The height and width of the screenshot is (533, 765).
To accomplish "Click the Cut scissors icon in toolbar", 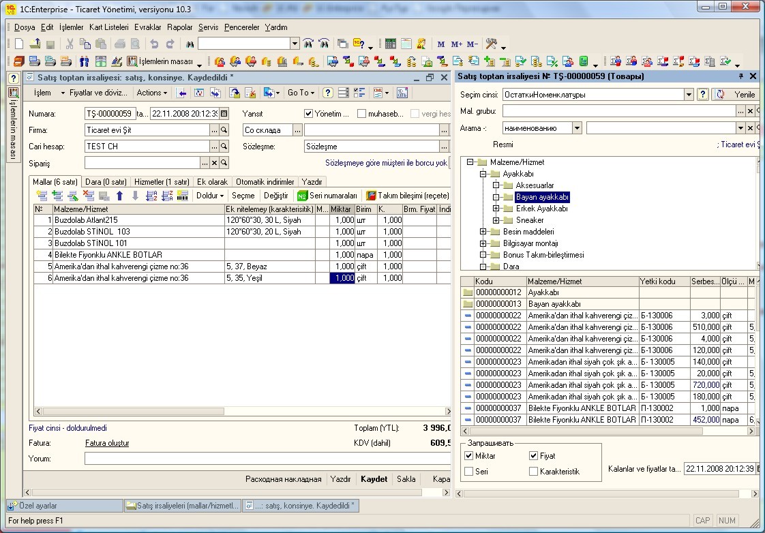I will point(70,44).
